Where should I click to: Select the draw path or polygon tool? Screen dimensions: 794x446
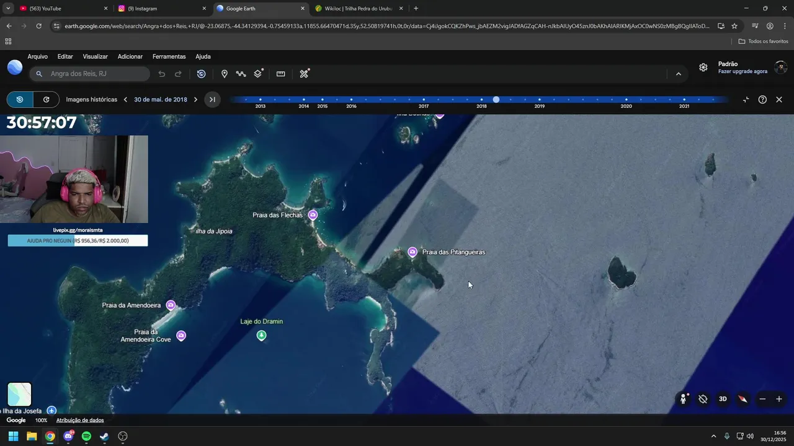pyautogui.click(x=241, y=74)
